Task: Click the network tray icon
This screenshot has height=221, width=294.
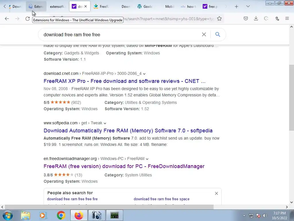Action: (x=251, y=216)
